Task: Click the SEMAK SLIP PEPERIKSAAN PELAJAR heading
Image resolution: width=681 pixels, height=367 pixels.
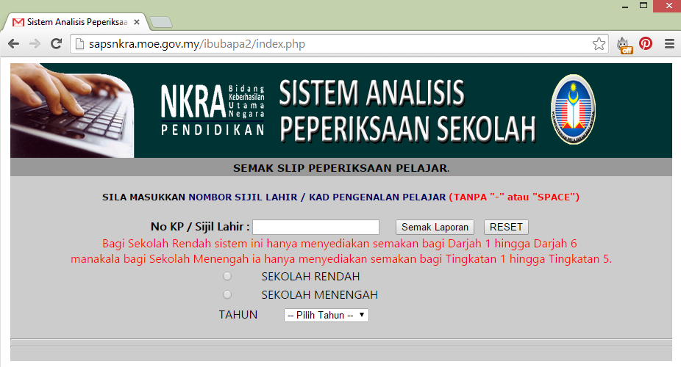Action: (341, 168)
